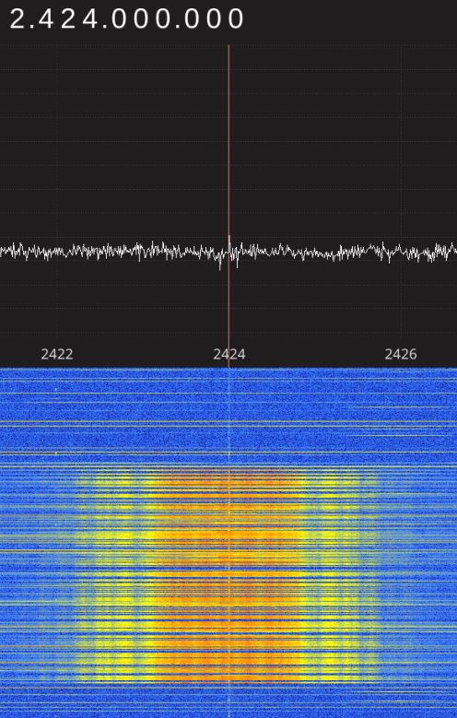Click the white spectrum trace spike at center

click(x=229, y=242)
